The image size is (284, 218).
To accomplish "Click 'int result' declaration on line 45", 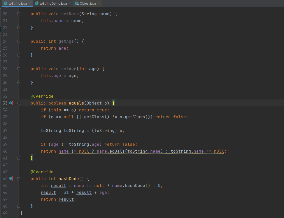I will pos(53,186).
